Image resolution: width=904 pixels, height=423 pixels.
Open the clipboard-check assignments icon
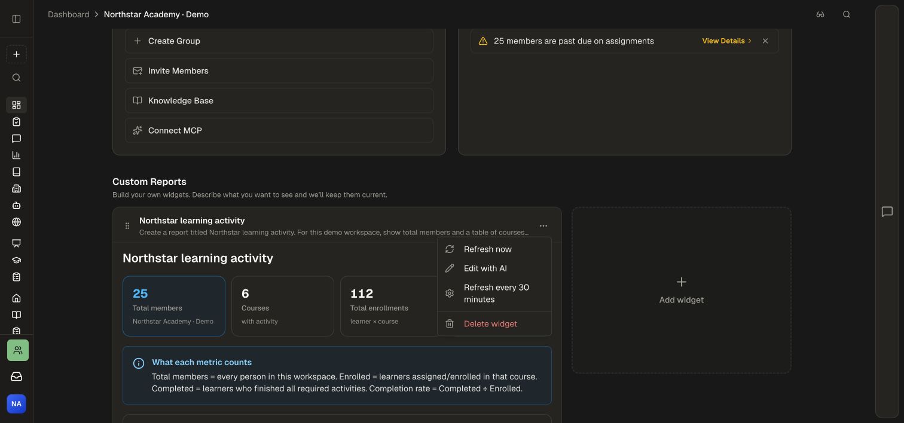[x=16, y=122]
